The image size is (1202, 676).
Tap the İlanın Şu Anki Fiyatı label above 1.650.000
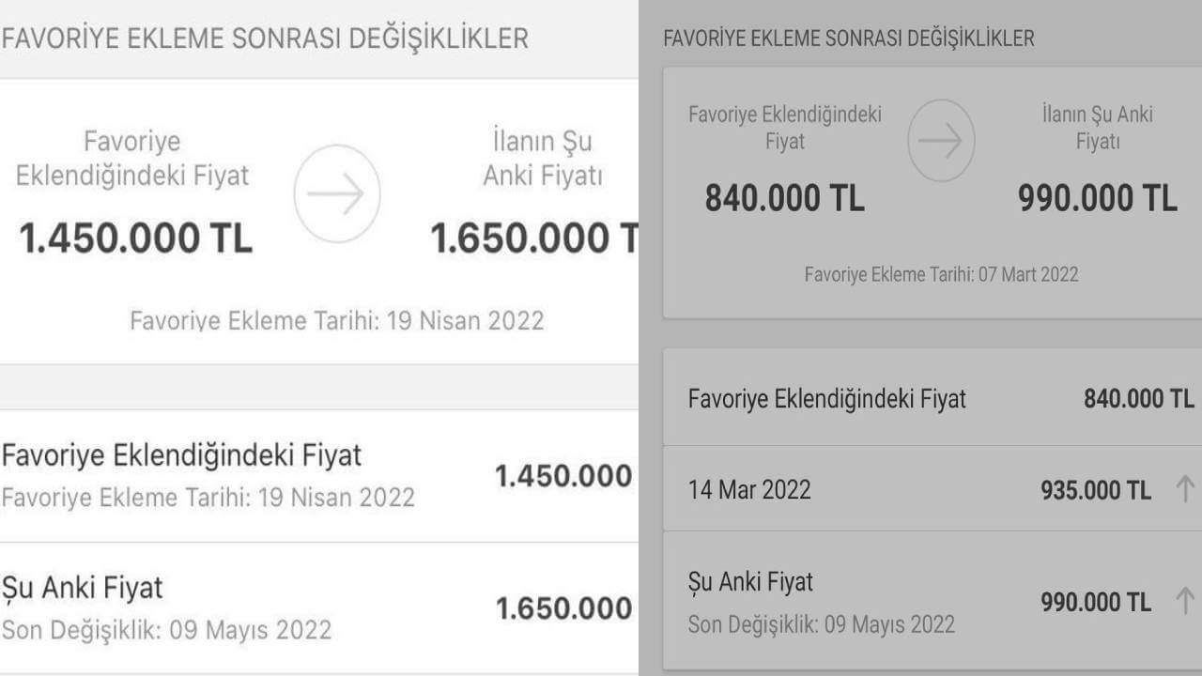point(543,159)
